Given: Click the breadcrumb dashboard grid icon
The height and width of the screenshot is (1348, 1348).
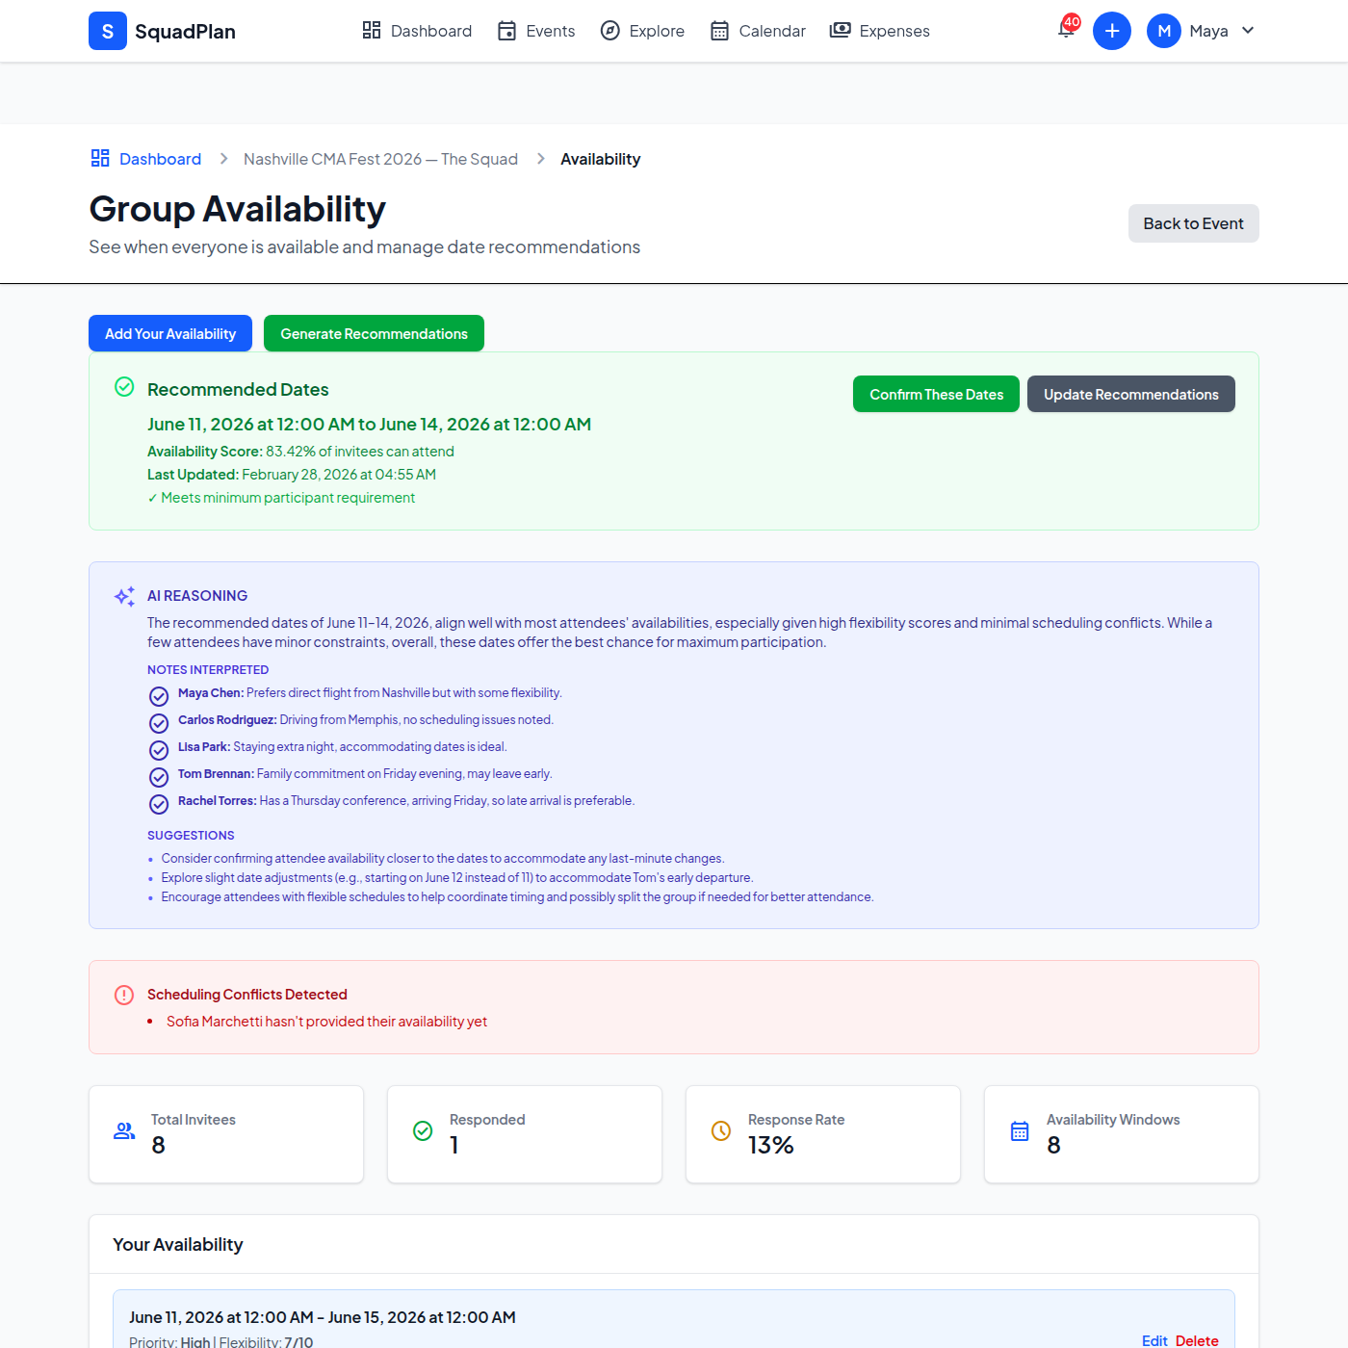Looking at the screenshot, I should pyautogui.click(x=100, y=159).
